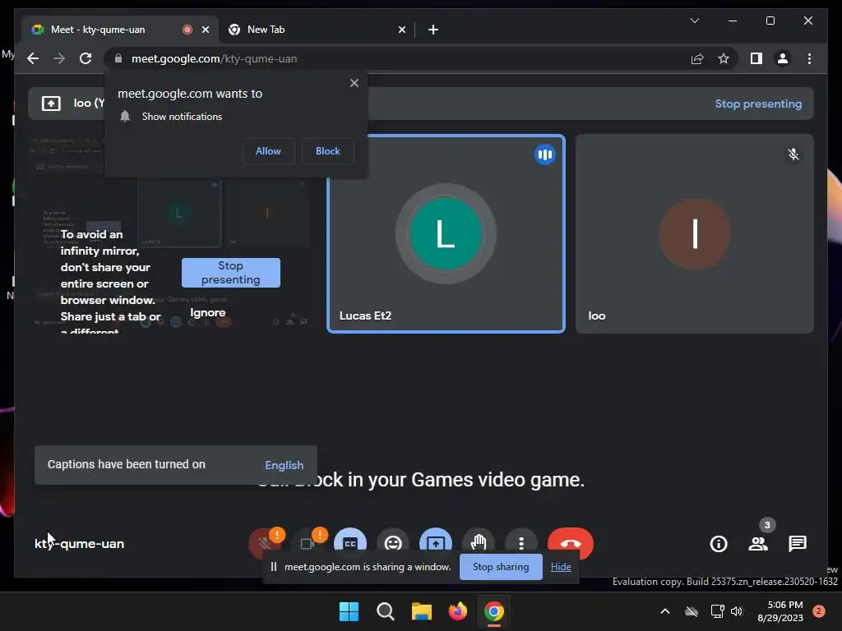Click Ignore on infinity mirror warning

[208, 312]
